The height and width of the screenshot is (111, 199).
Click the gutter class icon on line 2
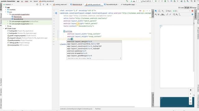coord(56,13)
